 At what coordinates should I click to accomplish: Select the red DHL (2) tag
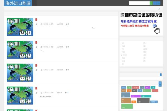[136, 87]
